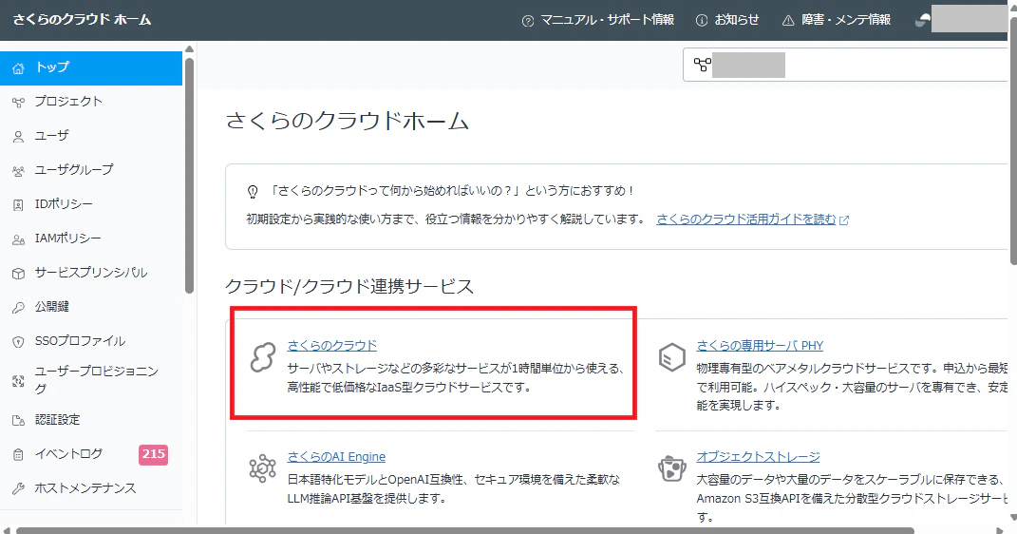Open IAMポリシー in the sidebar
Viewport: 1017px width, 534px height.
point(91,239)
